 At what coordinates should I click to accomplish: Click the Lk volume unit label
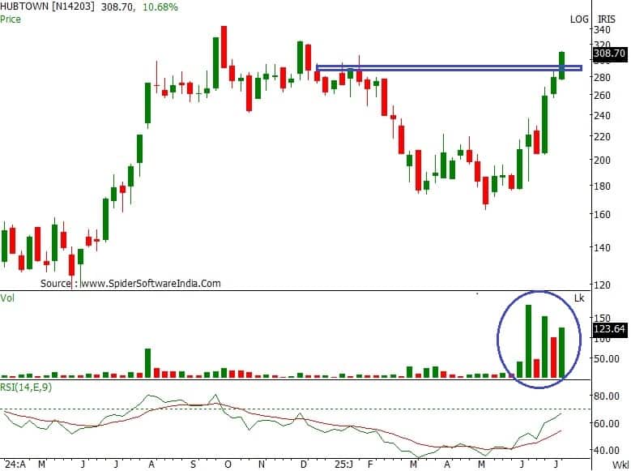578,298
